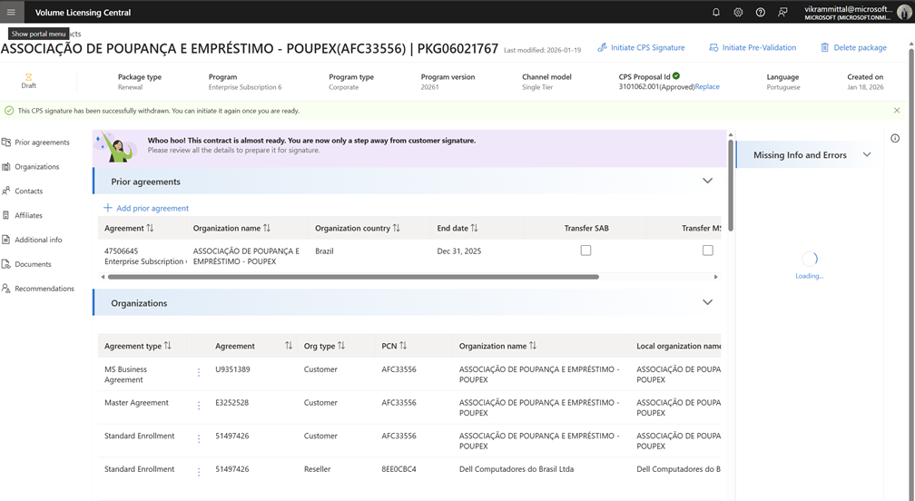Image resolution: width=915 pixels, height=501 pixels.
Task: Click Initiate Pre-Validation
Action: 753,48
